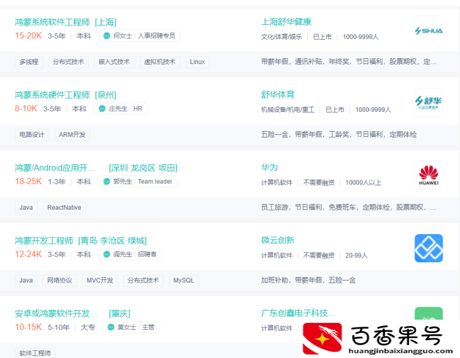Screen dimensions: 460x358
Task: Select the 虚拟机技术 tag
Action: click(160, 62)
